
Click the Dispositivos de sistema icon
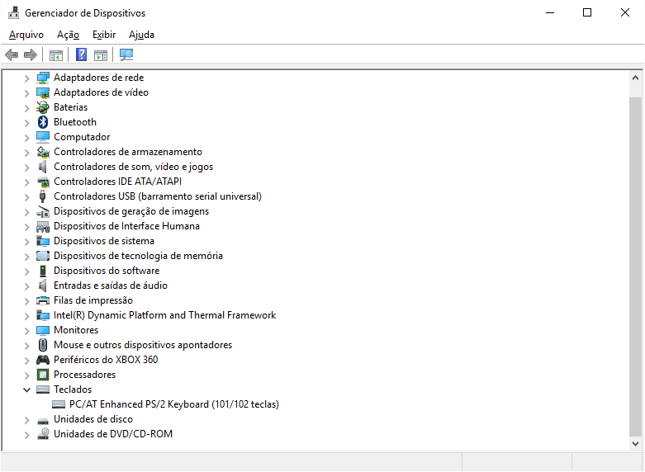[x=43, y=241]
